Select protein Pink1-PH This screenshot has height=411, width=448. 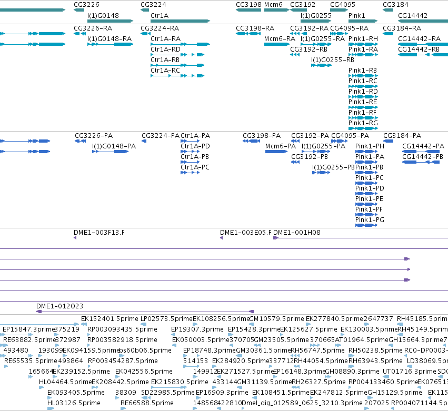pyautogui.click(x=370, y=146)
